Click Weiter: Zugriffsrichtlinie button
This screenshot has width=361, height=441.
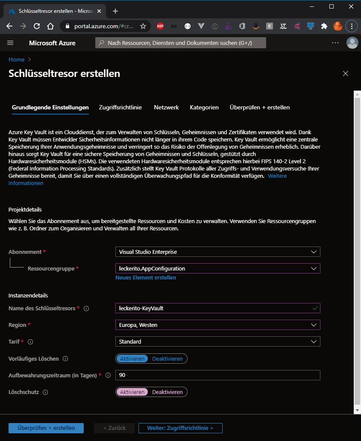point(180,428)
